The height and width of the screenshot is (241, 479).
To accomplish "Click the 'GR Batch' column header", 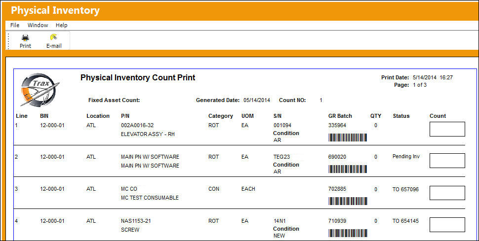I will coord(340,116).
